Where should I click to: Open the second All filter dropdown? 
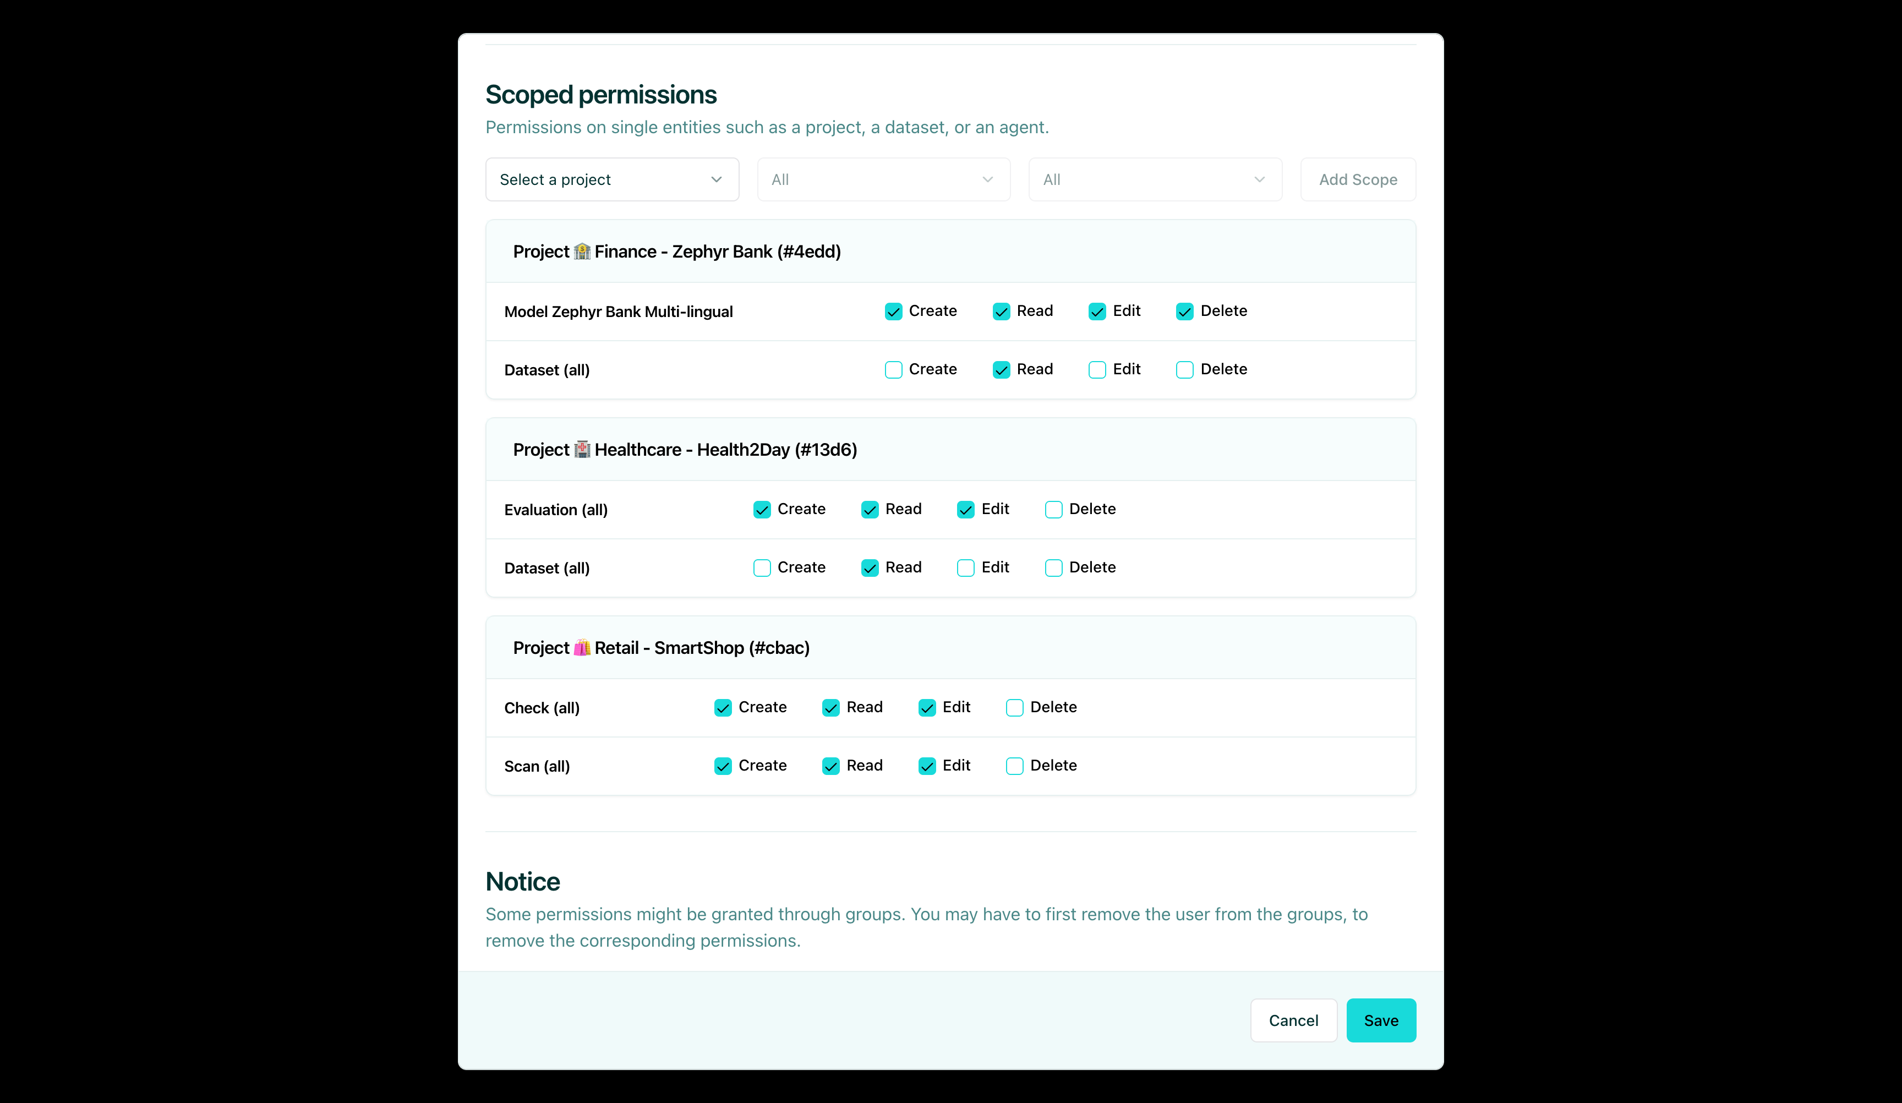883,179
